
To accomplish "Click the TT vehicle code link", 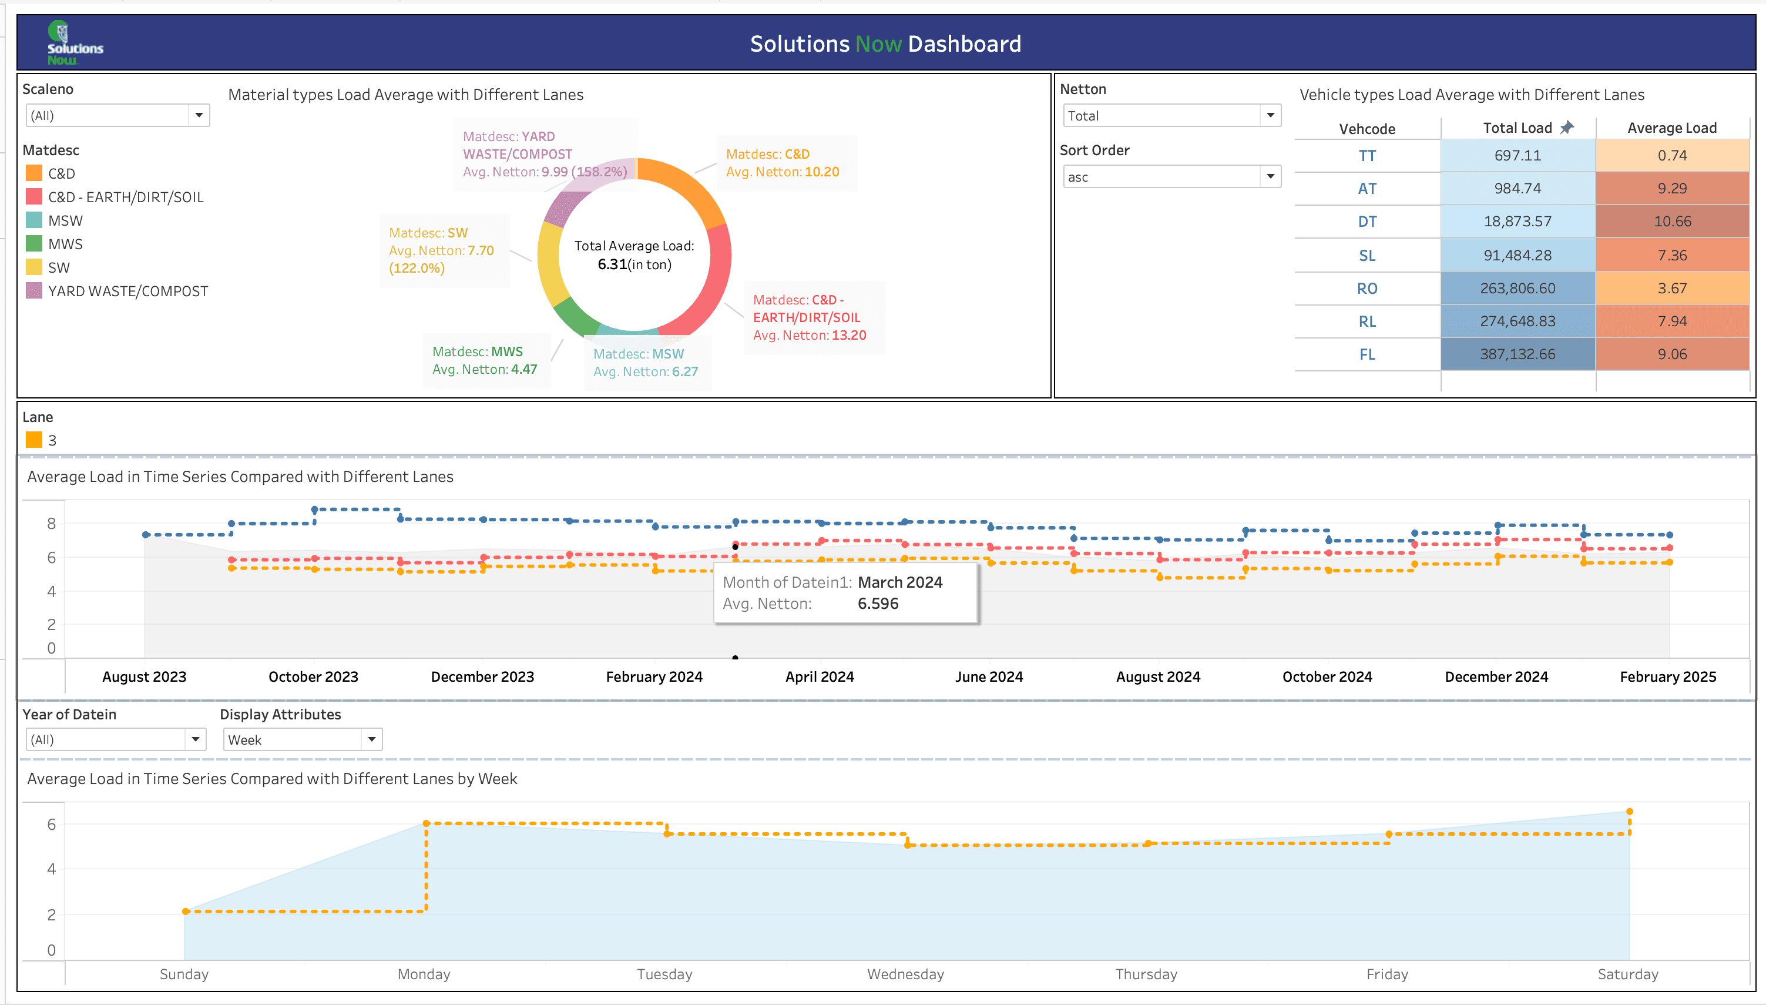I will click(1367, 156).
